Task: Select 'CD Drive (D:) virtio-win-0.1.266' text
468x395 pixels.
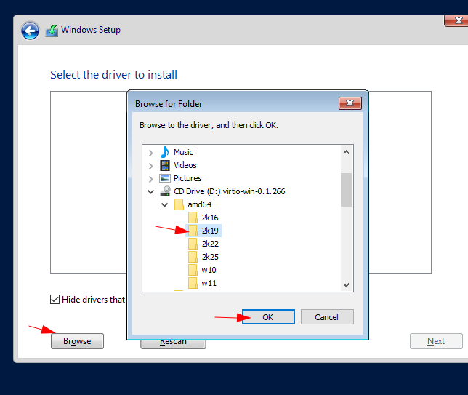Action: tap(230, 191)
